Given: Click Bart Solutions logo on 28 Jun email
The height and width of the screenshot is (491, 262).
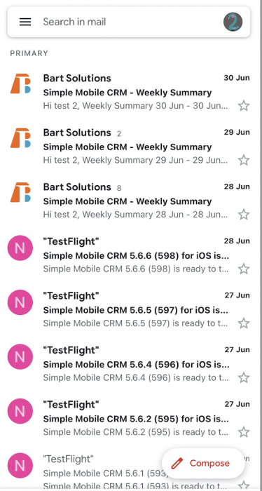Looking at the screenshot, I should [x=20, y=192].
